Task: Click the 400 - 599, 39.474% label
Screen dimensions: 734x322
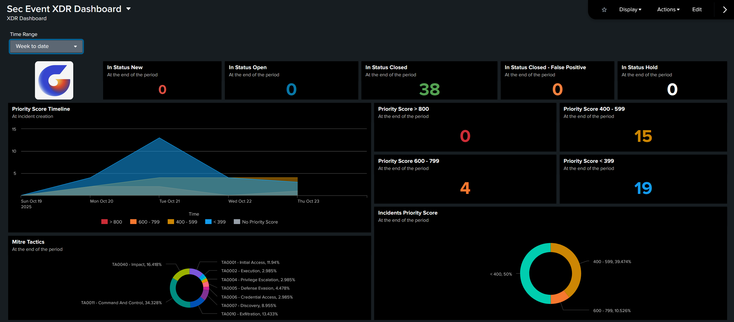Action: pyautogui.click(x=612, y=262)
